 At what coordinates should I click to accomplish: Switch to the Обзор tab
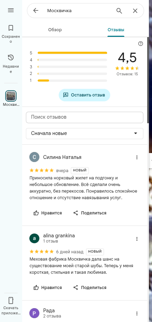tap(55, 30)
